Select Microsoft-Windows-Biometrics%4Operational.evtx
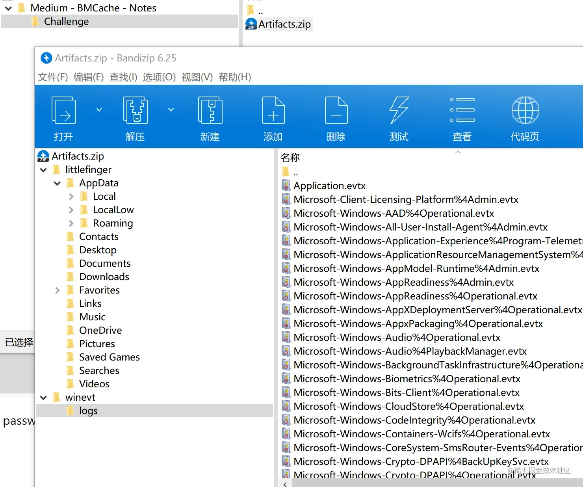 407,379
